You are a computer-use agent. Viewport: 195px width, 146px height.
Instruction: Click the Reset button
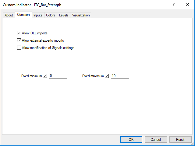click(x=180, y=139)
